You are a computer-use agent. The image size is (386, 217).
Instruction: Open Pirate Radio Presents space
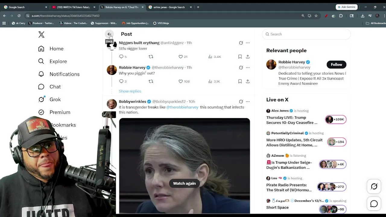coord(289,187)
